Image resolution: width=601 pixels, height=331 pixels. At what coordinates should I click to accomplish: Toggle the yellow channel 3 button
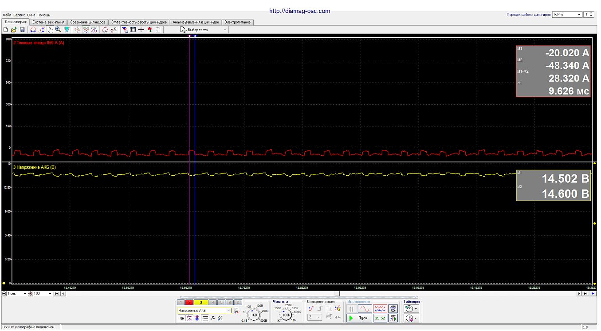pos(201,302)
